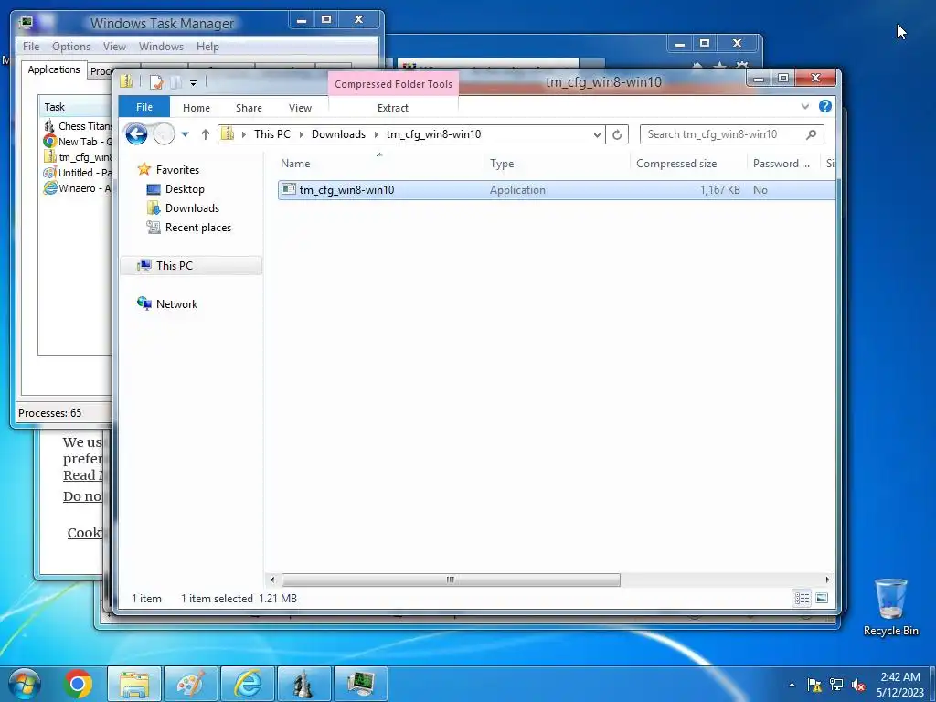Click the magnifier search icon
The width and height of the screenshot is (936, 702).
click(x=812, y=134)
